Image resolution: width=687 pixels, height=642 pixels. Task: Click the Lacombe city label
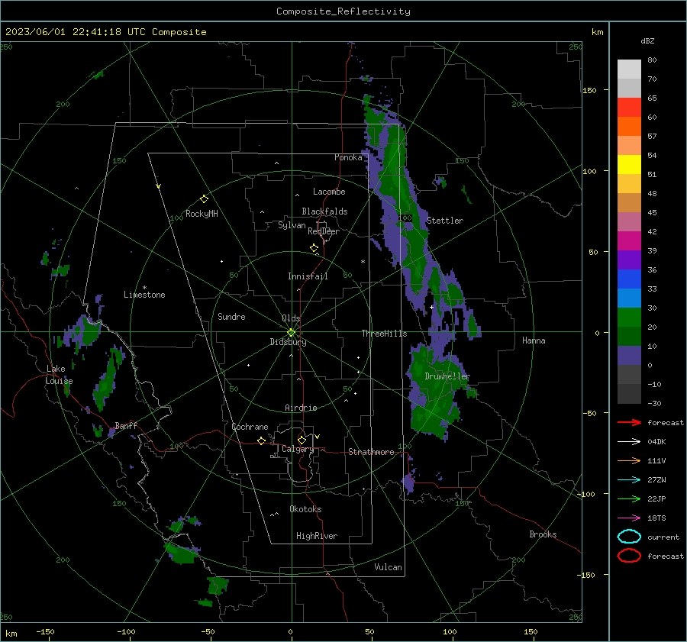click(x=329, y=192)
